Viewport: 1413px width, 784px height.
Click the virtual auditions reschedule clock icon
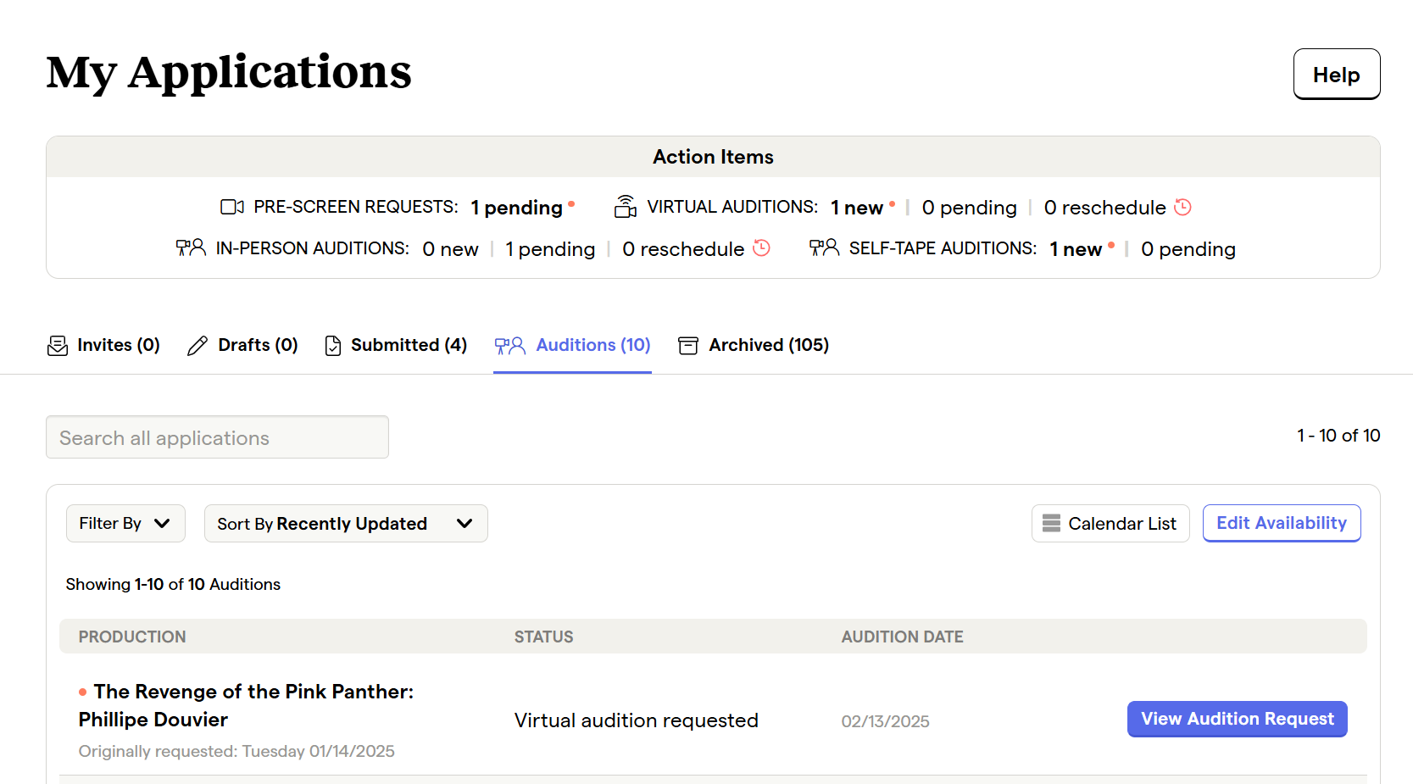(1182, 207)
